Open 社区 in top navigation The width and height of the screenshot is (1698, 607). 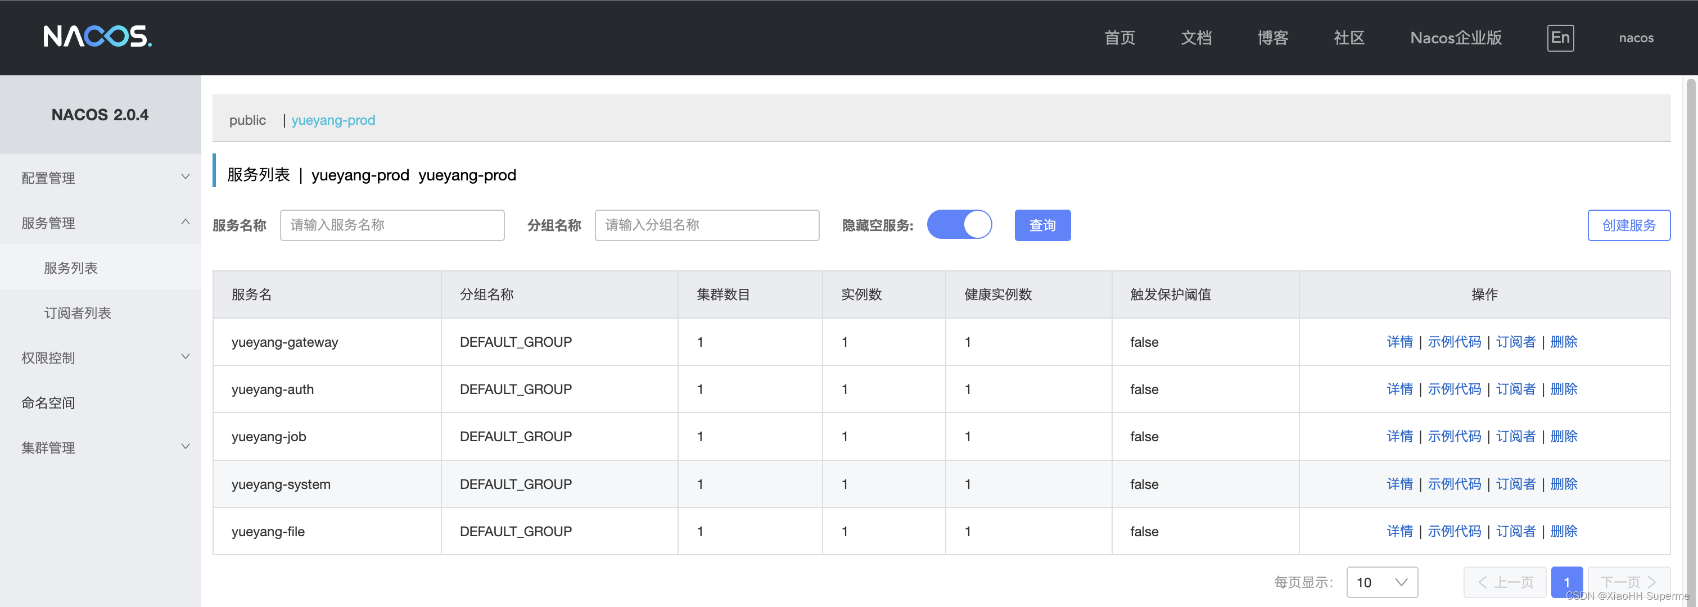tap(1349, 38)
